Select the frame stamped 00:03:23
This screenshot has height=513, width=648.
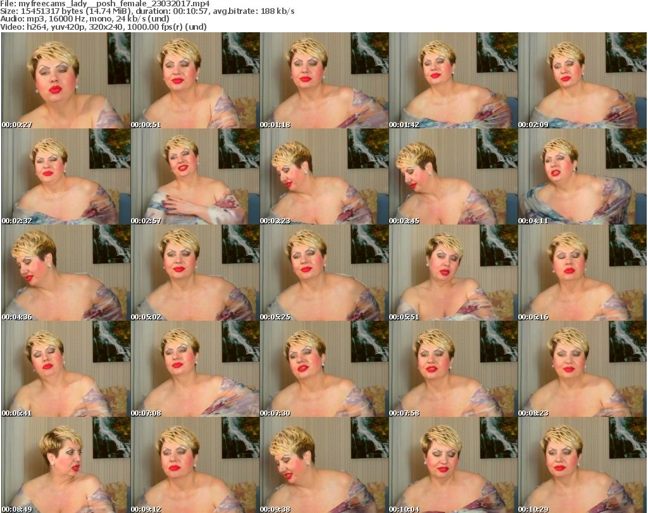(324, 176)
